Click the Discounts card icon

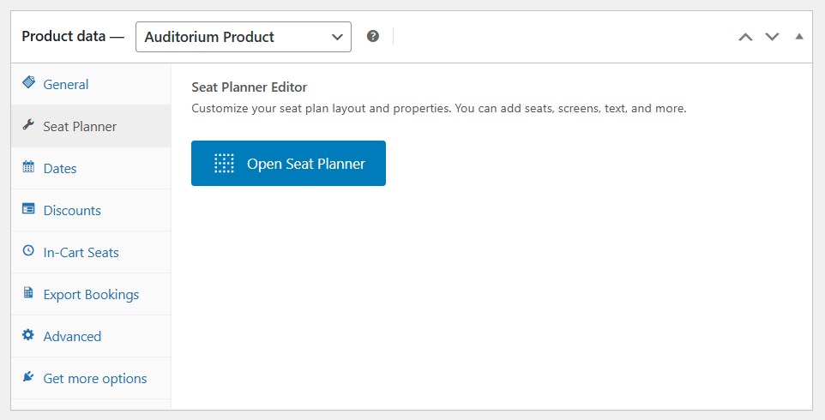pyautogui.click(x=28, y=209)
